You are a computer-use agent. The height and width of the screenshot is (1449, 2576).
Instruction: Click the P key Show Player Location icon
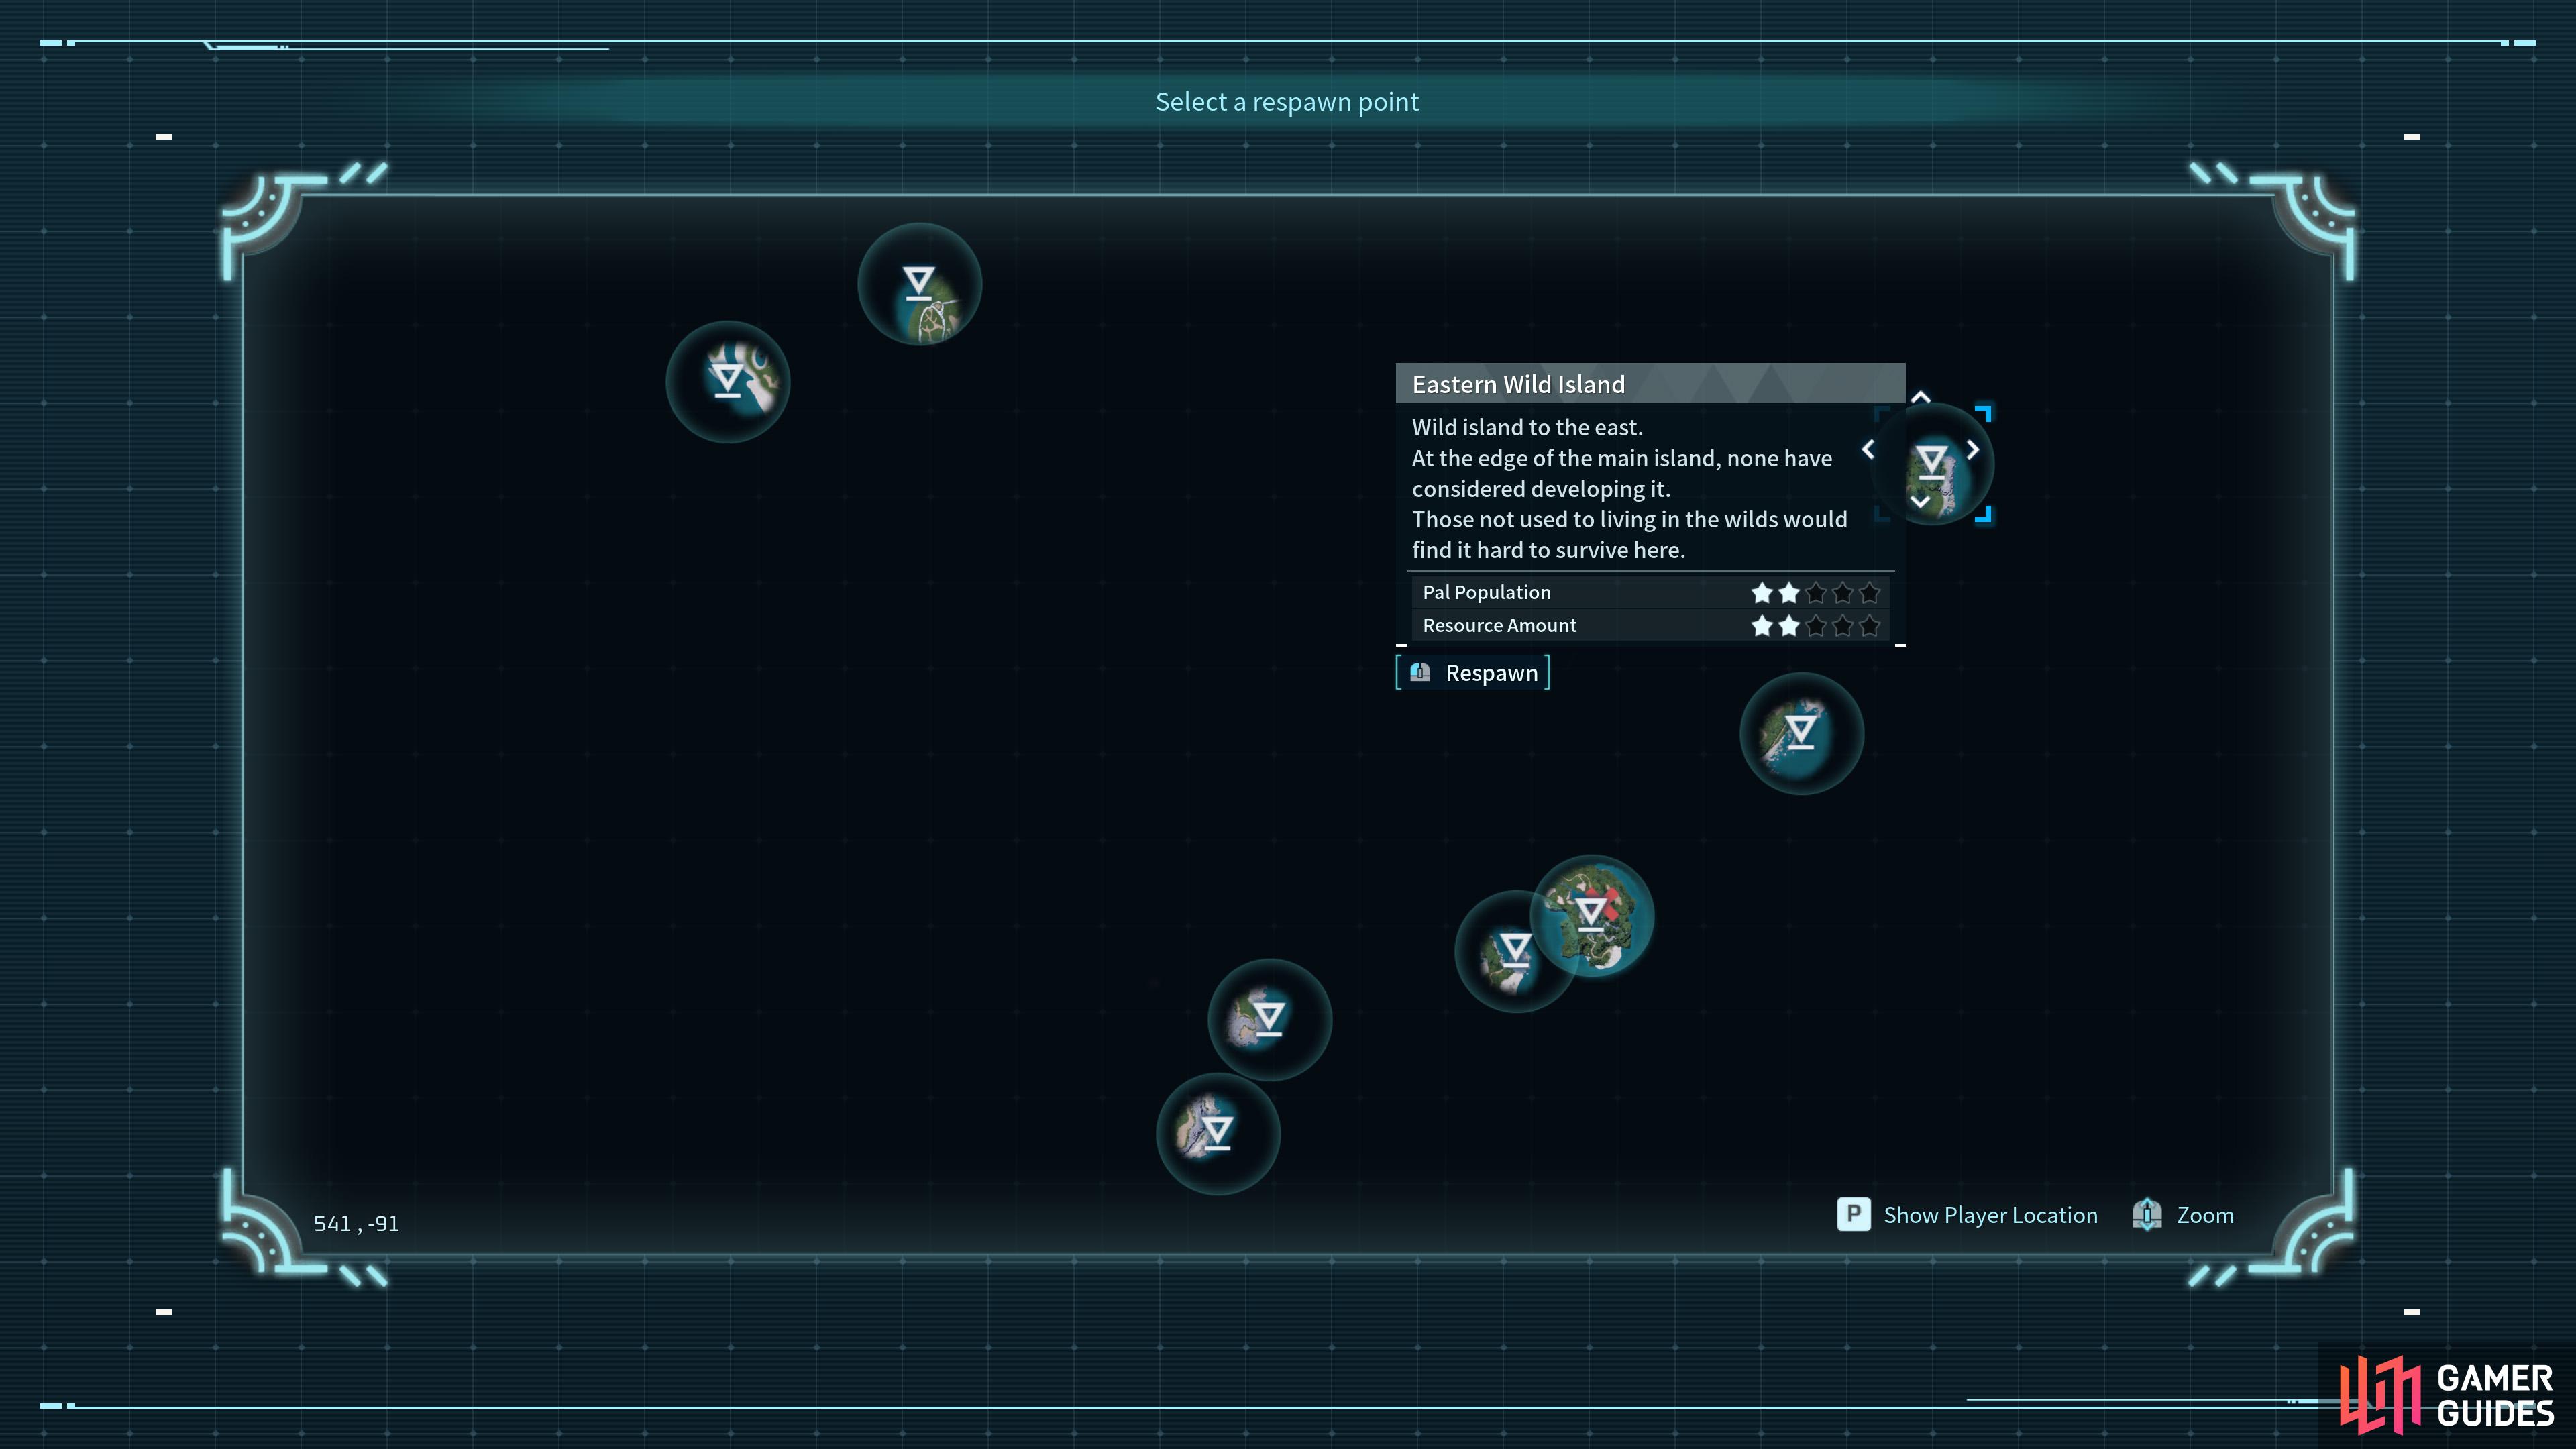(x=1853, y=1214)
